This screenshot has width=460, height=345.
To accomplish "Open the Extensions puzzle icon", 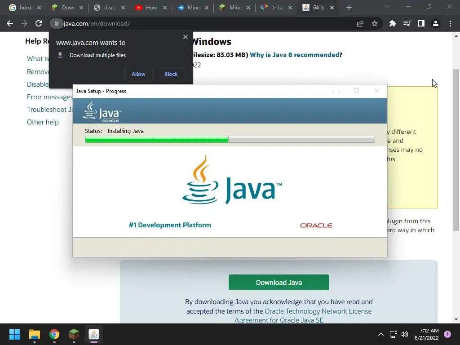I will [x=393, y=23].
